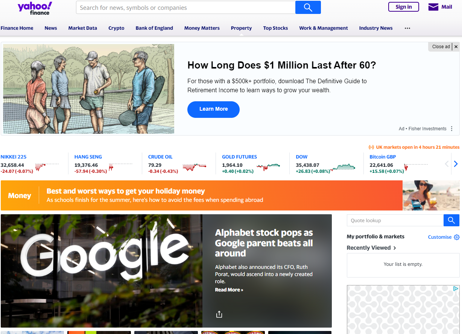Click the AdChoices icon on sidebar ad
462x334 pixels.
pyautogui.click(x=456, y=289)
